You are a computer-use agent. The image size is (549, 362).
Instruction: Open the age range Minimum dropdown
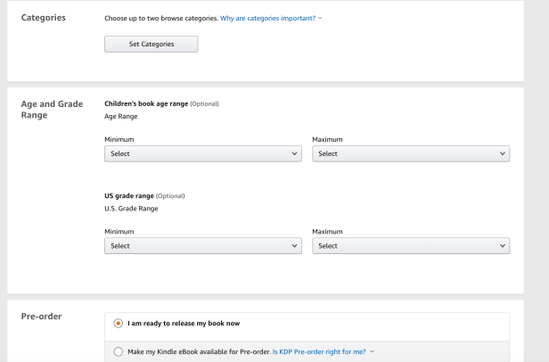tap(203, 153)
